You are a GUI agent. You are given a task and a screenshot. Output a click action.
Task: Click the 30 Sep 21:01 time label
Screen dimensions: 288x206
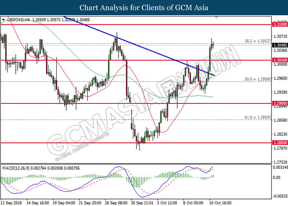tap(142, 203)
